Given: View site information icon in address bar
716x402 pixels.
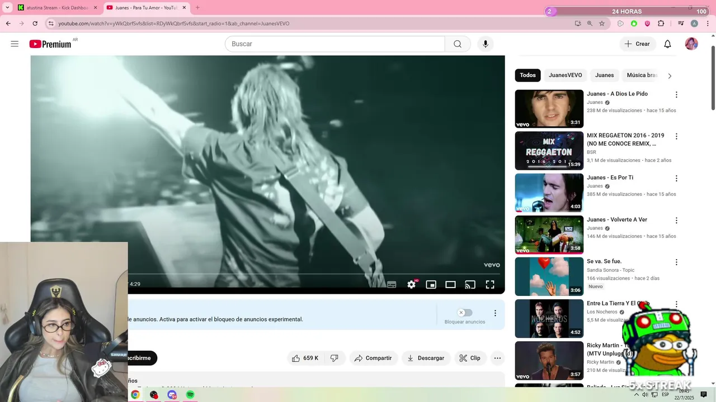Looking at the screenshot, I should tap(51, 23).
